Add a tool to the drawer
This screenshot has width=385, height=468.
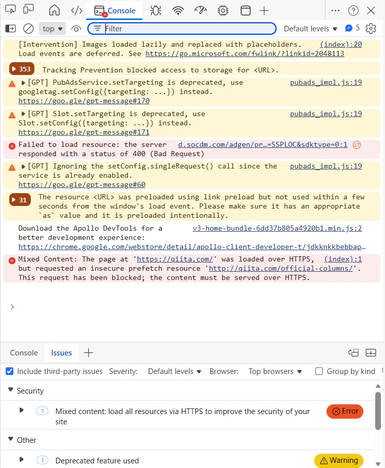(x=88, y=353)
